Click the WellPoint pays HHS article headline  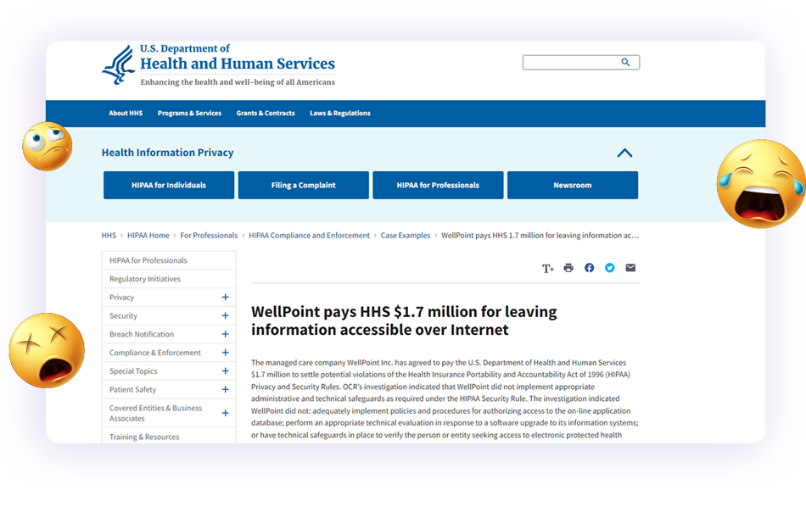tap(404, 320)
